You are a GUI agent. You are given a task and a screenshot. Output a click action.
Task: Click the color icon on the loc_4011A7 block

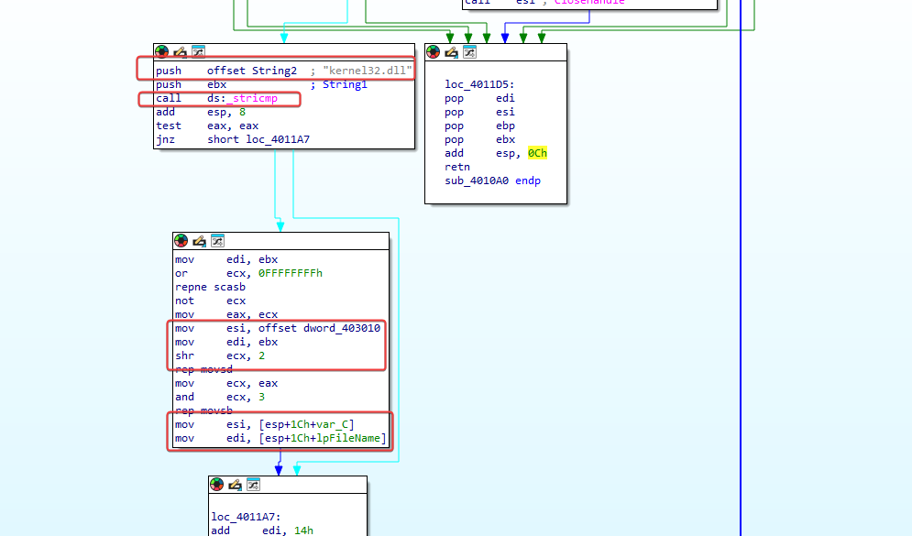tap(217, 485)
